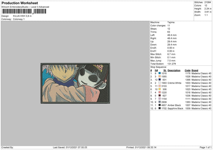Click the 'Last Saved' timestamp in footer
This screenshot has width=213, height=150.
click(70, 148)
